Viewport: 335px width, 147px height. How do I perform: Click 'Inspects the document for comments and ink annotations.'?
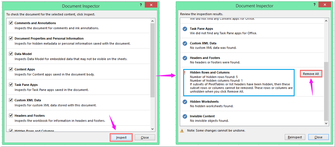pyautogui.click(x=57, y=28)
